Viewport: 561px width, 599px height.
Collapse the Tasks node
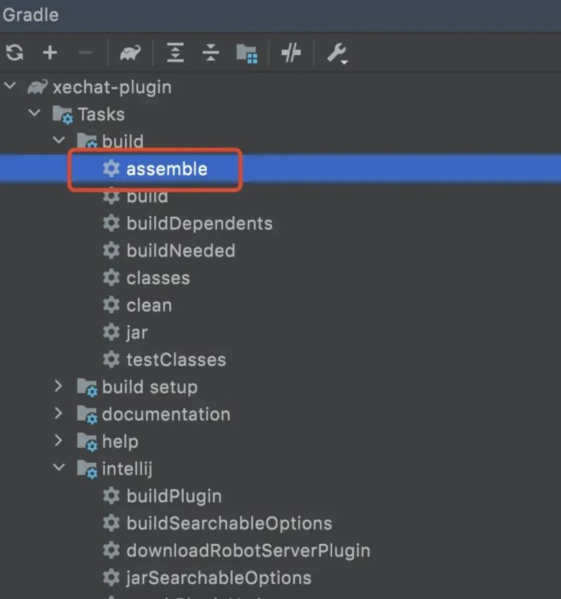[x=34, y=113]
